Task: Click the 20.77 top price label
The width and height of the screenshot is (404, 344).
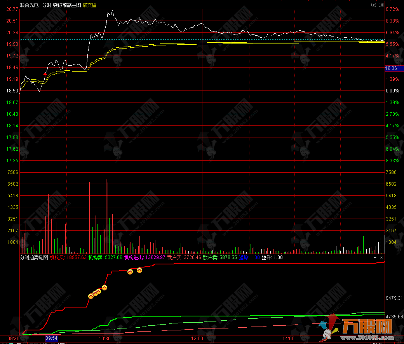Action: pyautogui.click(x=12, y=9)
